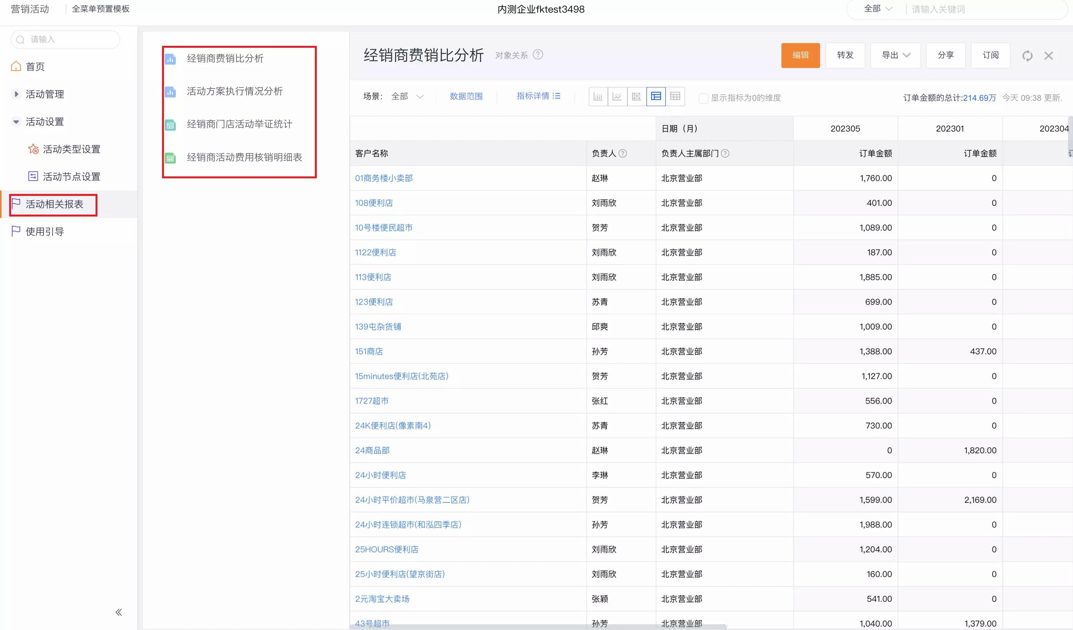Open the 指标详情 list icon
Viewport: 1073px width, 630px height.
click(x=558, y=96)
